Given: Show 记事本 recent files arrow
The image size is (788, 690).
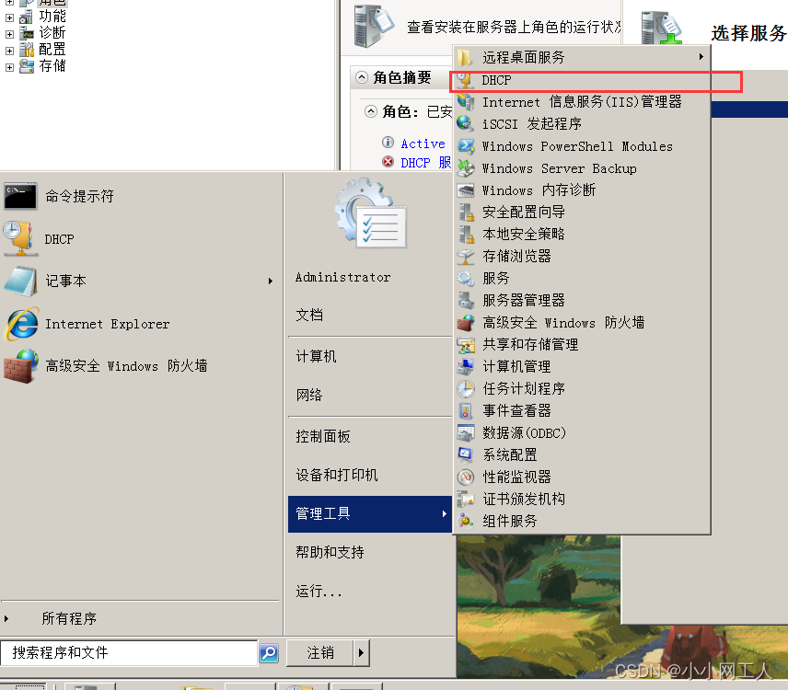Looking at the screenshot, I should pos(271,282).
